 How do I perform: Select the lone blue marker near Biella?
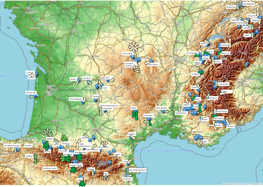tap(247, 64)
